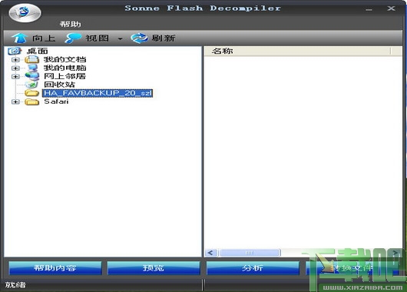Click the 视图 view icon

(x=73, y=38)
